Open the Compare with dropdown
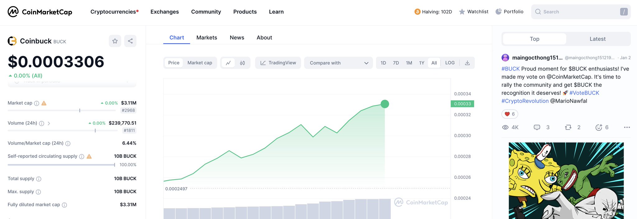 (338, 63)
